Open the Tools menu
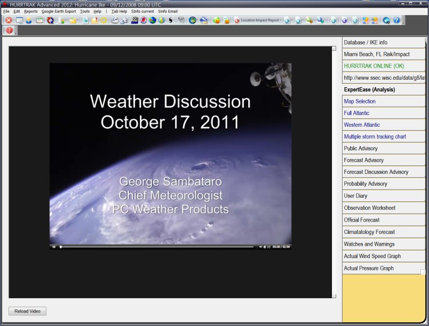The image size is (429, 326). click(x=85, y=11)
